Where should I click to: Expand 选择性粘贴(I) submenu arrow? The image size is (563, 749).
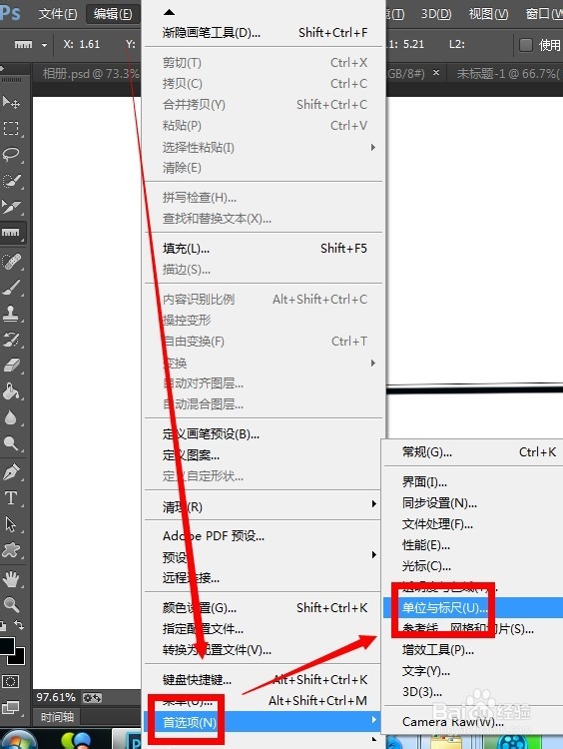(373, 147)
